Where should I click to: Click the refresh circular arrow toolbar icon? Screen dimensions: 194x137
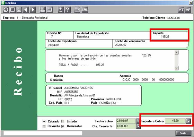pos(6,10)
